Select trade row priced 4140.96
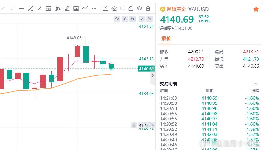263x150 pixels. click(209, 108)
